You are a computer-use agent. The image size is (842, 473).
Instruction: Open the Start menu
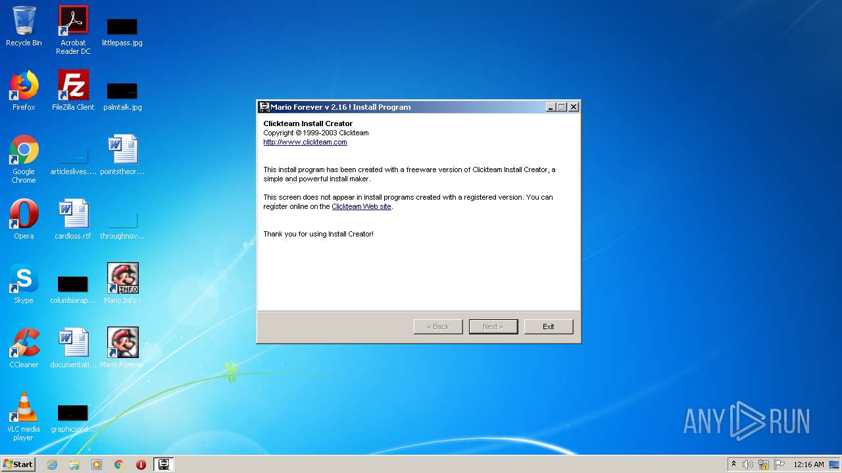(18, 464)
